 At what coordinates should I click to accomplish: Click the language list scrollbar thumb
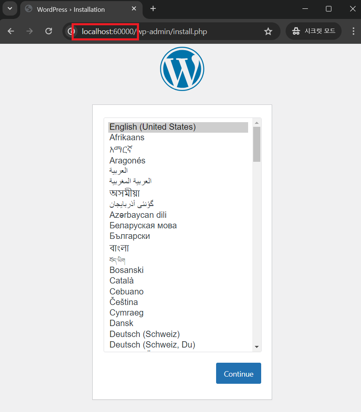pyautogui.click(x=257, y=144)
